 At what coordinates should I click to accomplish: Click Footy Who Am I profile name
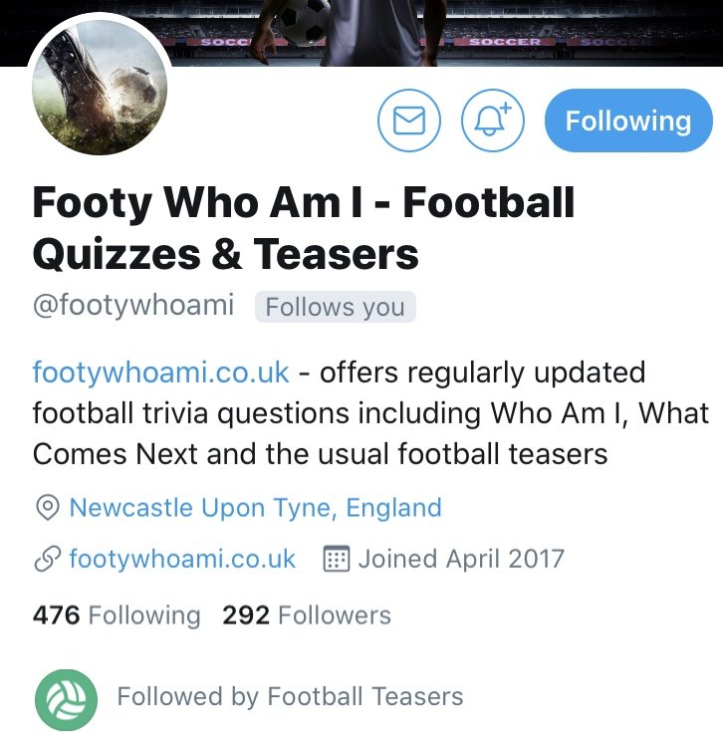(x=304, y=228)
